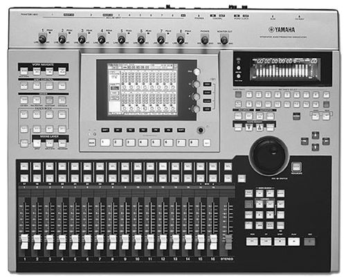Hit the left SHIFT key under the display

click(105, 130)
